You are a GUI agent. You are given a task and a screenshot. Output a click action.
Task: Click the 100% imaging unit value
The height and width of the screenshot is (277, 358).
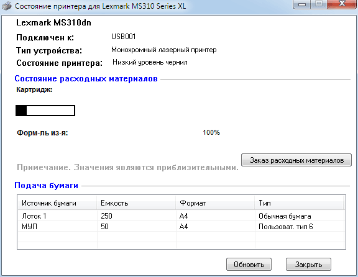(x=211, y=132)
